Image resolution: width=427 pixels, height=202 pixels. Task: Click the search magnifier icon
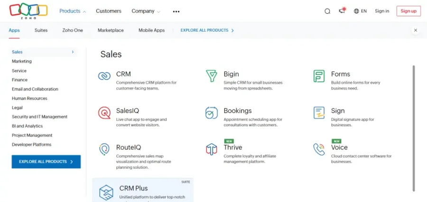click(x=327, y=11)
